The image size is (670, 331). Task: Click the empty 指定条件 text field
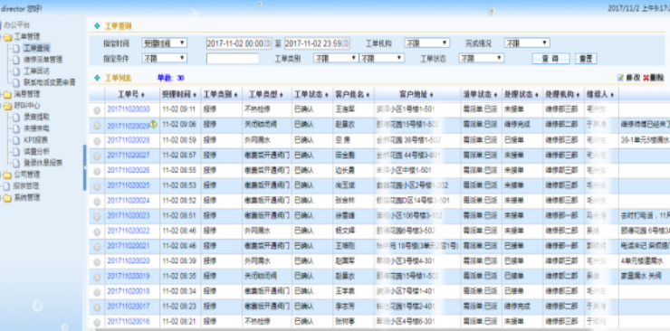[x=233, y=59]
